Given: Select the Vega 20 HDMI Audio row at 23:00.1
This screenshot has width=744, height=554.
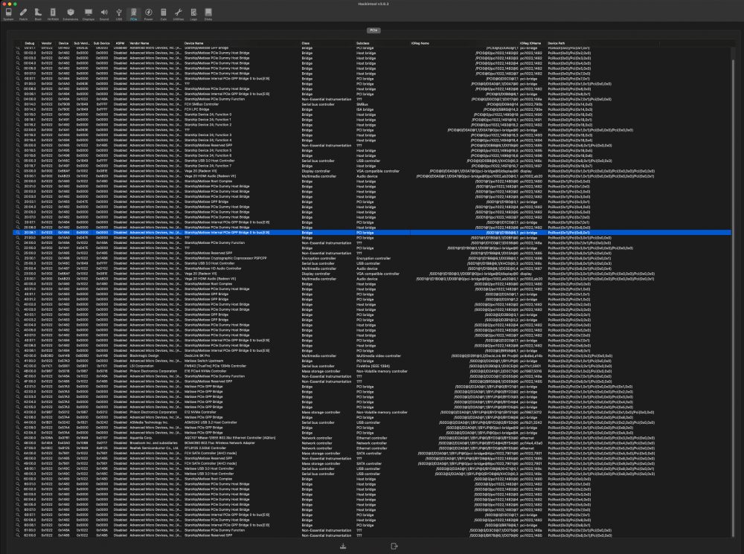Looking at the screenshot, I should coord(373,279).
